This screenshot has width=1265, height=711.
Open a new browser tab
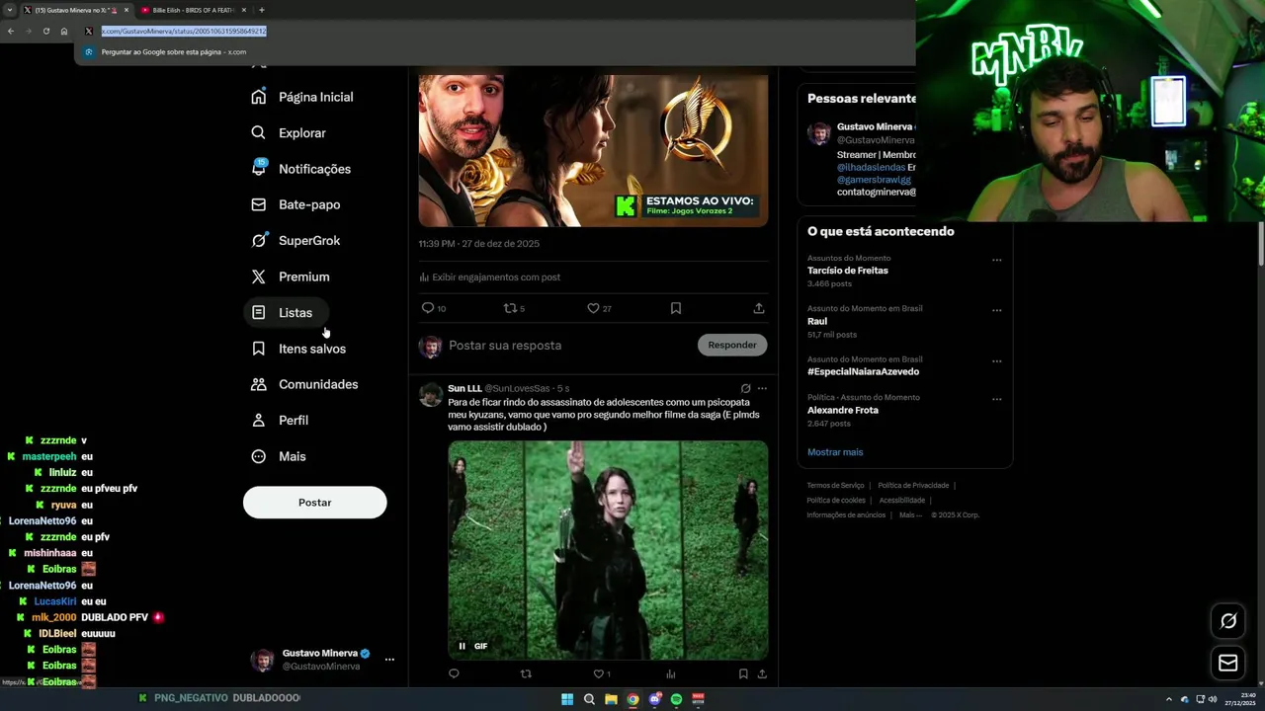click(x=261, y=10)
